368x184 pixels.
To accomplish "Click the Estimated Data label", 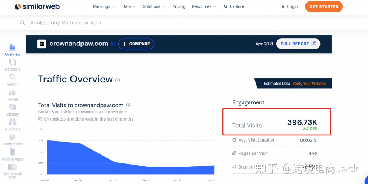I will point(277,84).
